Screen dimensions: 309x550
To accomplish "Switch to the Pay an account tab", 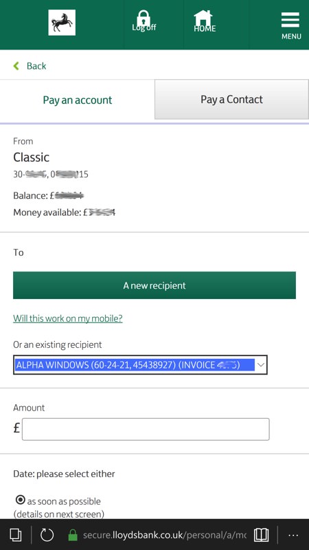I will click(x=78, y=100).
